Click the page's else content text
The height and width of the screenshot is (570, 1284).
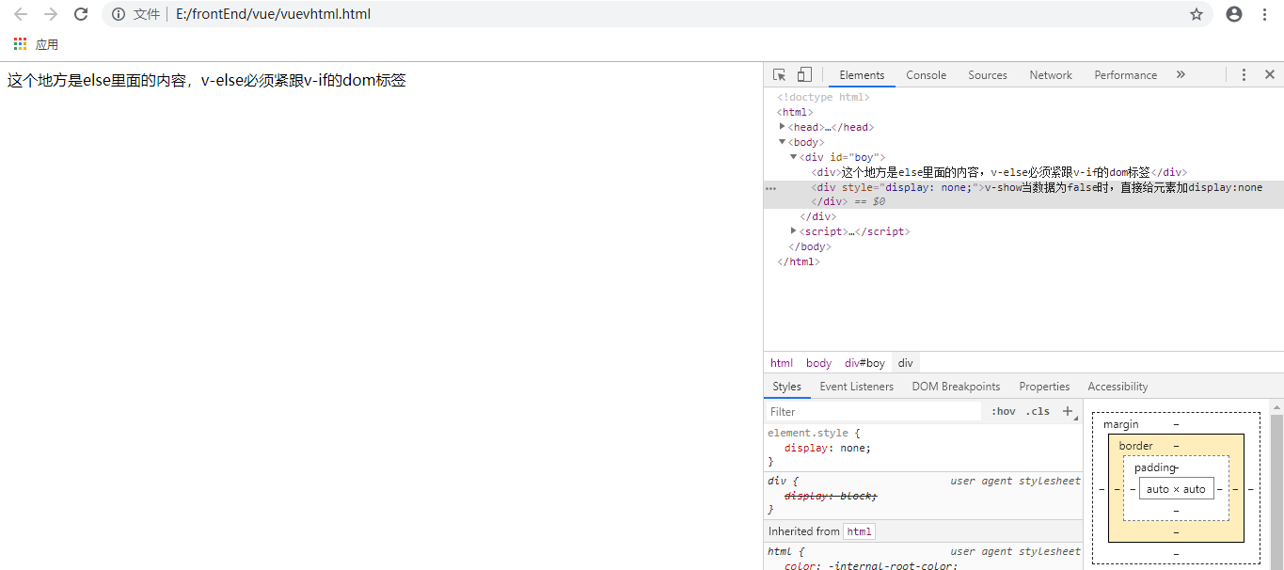coord(207,81)
